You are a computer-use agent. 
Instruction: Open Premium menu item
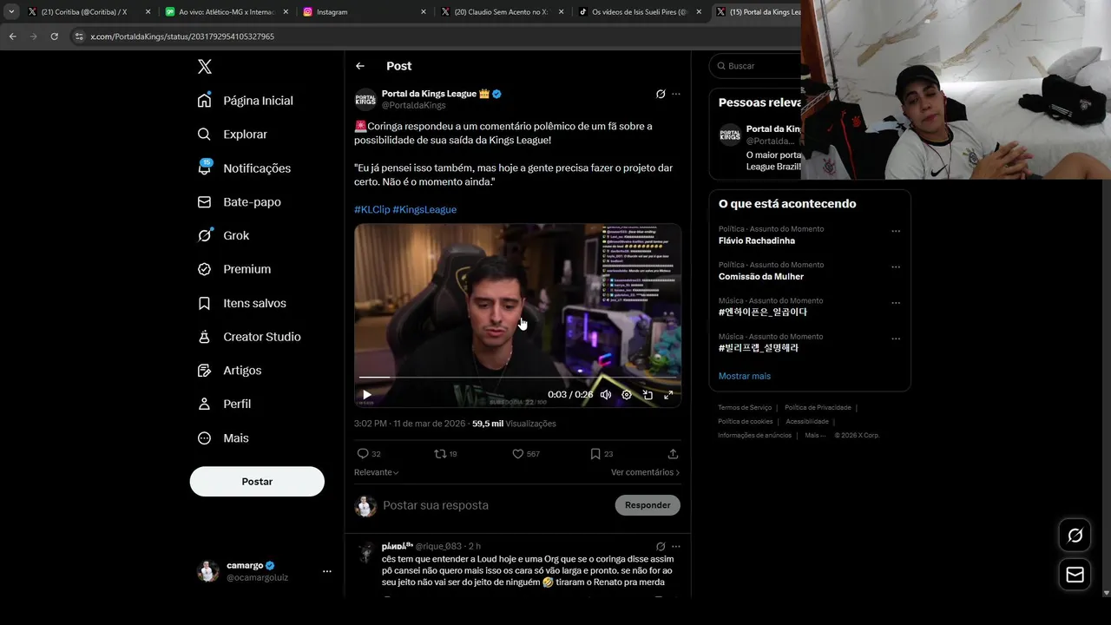pos(233,269)
